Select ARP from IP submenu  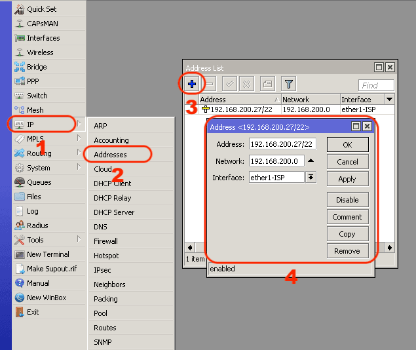pos(131,126)
